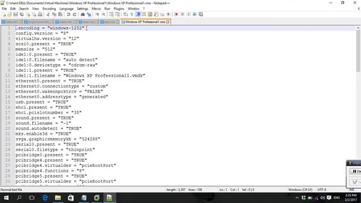Image resolution: width=361 pixels, height=203 pixels.
Task: Open the Macro menu
Action: 96,8
